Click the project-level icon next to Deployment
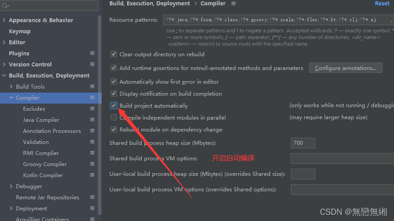The height and width of the screenshot is (221, 394). 92,208
